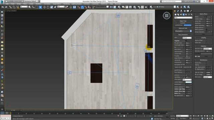
Task: Activate the Select and Scale tool
Action: point(51,7)
